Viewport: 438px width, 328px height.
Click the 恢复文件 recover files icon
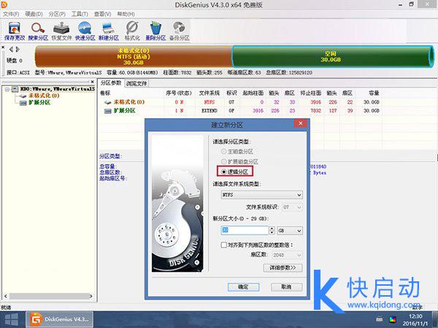61,31
